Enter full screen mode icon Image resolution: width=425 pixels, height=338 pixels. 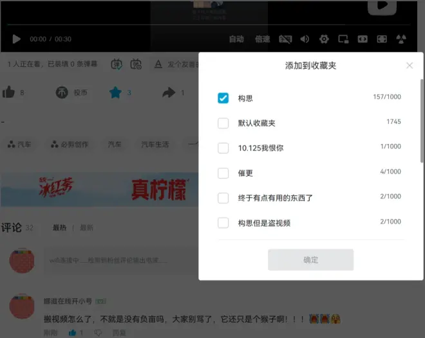[382, 39]
